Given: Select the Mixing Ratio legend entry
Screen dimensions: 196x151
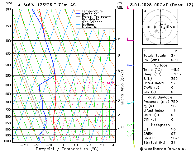Looking at the screenshot, I should click(x=89, y=27).
